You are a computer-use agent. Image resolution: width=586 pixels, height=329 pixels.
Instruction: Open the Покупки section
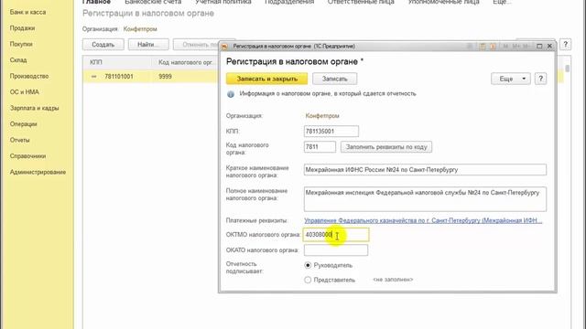[x=21, y=45]
